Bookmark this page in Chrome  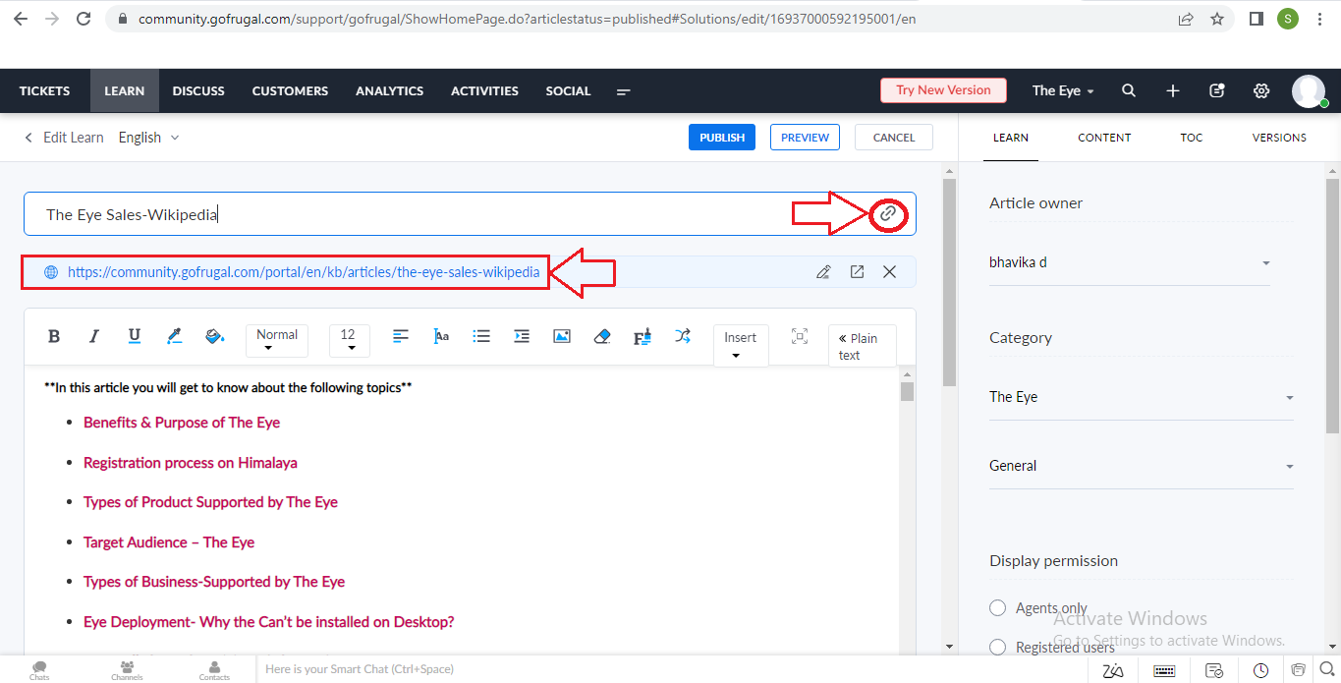(x=1217, y=19)
